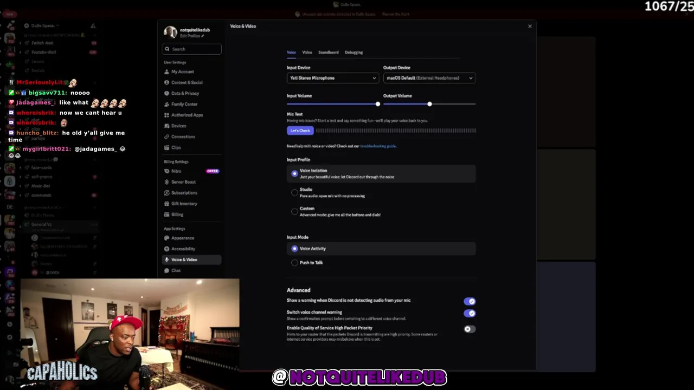
Task: Open Server Boost icon
Action: pyautogui.click(x=166, y=182)
